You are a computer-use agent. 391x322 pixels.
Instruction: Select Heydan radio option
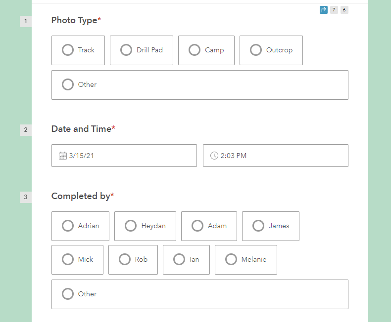click(x=145, y=226)
